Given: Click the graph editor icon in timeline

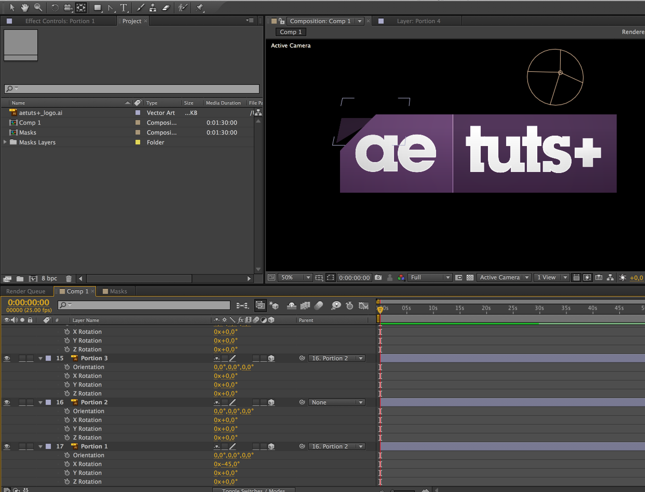Looking at the screenshot, I should [364, 306].
